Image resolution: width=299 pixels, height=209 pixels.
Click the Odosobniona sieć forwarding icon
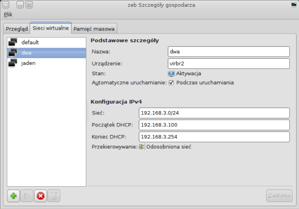click(142, 147)
